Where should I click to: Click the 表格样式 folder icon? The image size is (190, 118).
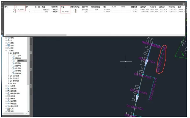coord(11,81)
